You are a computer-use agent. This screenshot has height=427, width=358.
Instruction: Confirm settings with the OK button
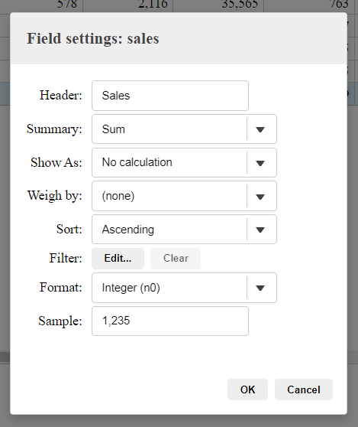click(x=247, y=390)
